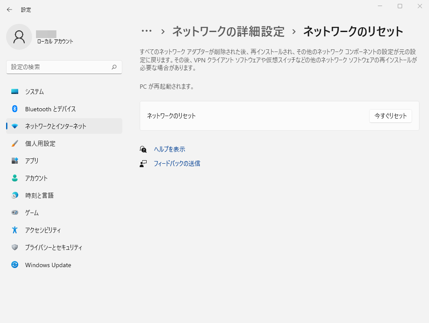429x323 pixels.
Task: Open the 個人用設定 brush icon
Action: (14, 143)
